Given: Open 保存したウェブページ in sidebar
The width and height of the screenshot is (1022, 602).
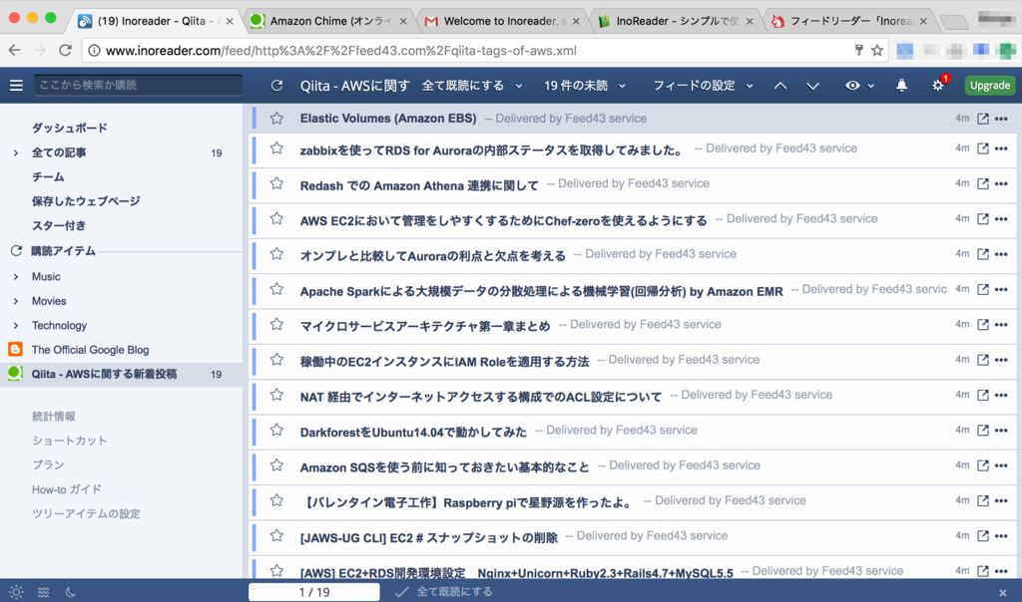Looking at the screenshot, I should coord(86,201).
